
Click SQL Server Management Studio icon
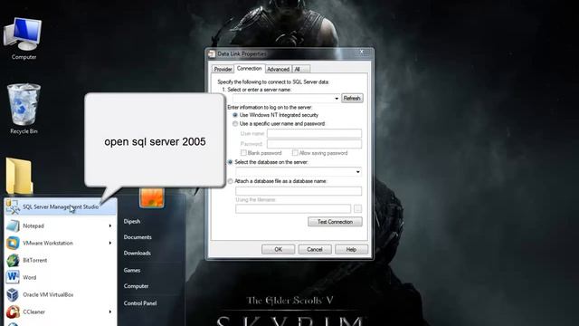(13, 207)
